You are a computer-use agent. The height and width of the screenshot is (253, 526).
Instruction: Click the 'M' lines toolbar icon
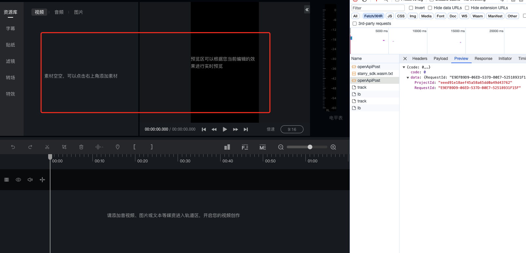[263, 147]
